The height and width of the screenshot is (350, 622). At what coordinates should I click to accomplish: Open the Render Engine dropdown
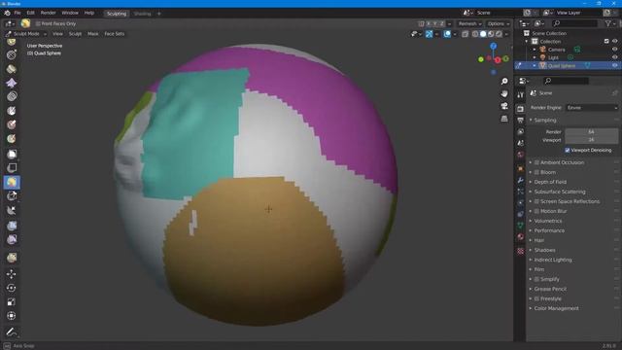tap(592, 108)
